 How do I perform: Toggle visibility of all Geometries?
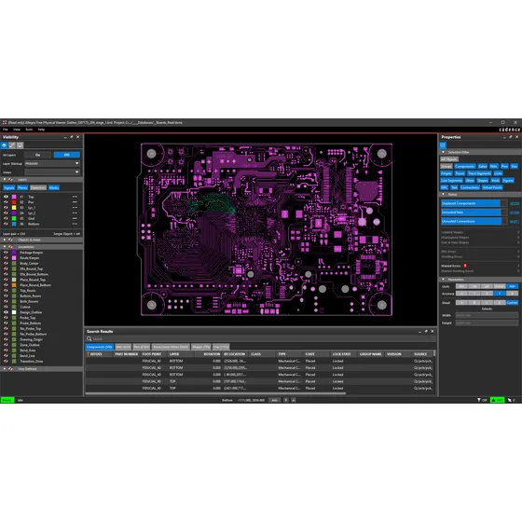(x=10, y=247)
